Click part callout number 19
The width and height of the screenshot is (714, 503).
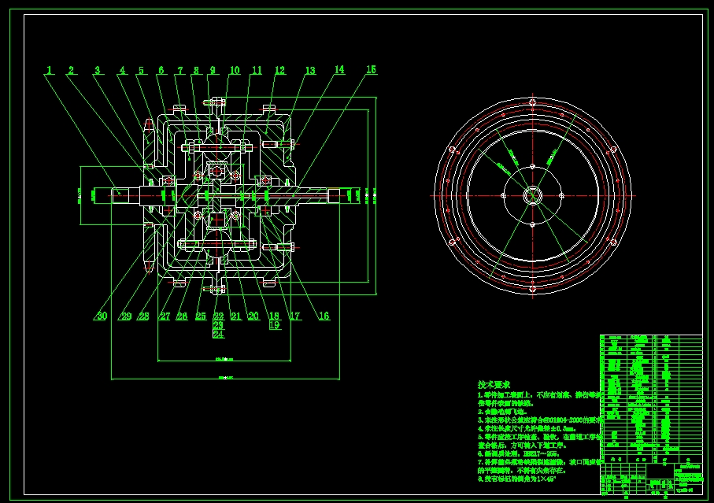pos(274,324)
